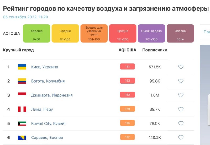
Task: Select the purple Очень вредно swatch
Action: (x=151, y=33)
